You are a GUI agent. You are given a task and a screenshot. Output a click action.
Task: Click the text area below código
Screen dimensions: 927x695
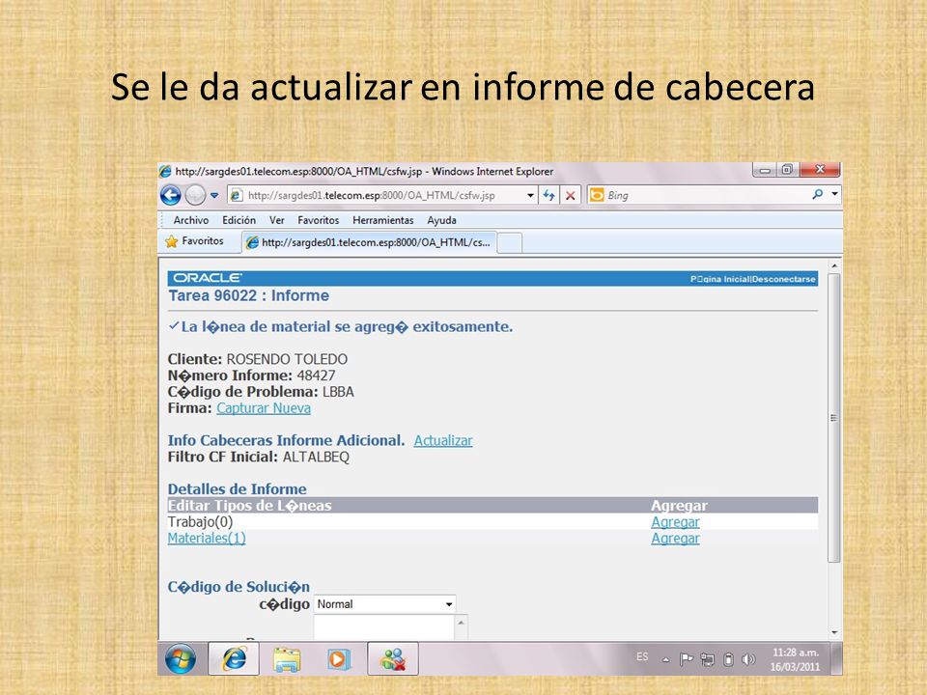pyautogui.click(x=384, y=627)
